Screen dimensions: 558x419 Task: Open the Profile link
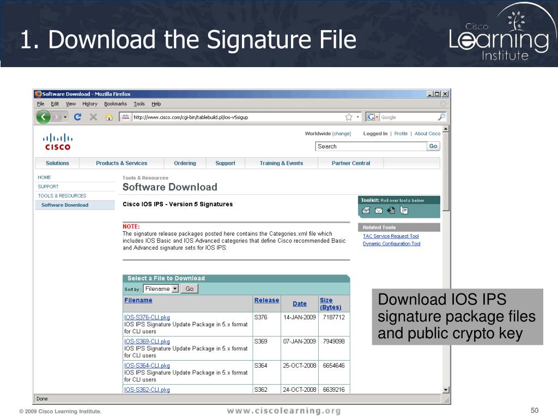[401, 134]
